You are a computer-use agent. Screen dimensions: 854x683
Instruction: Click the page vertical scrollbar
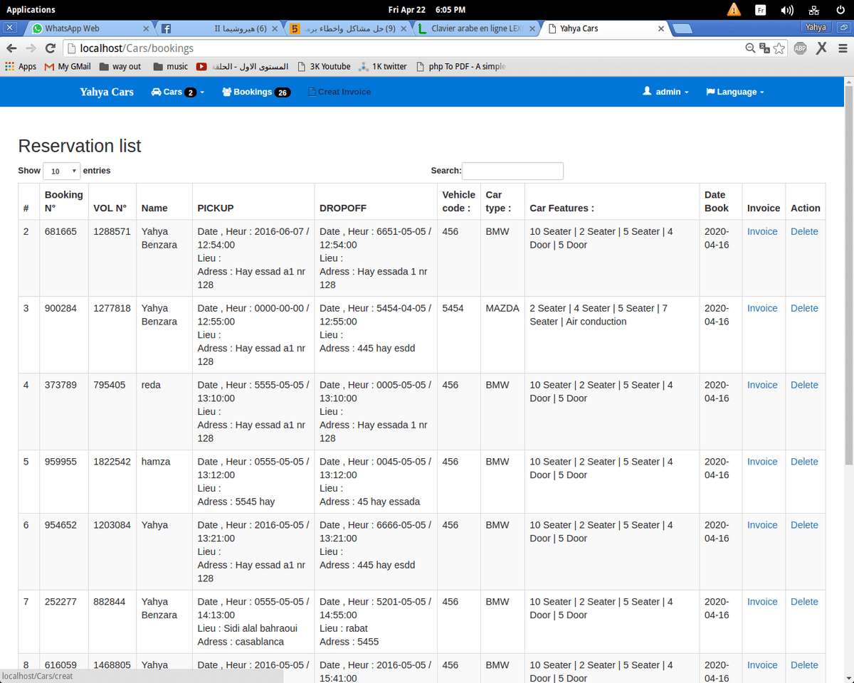click(848, 285)
